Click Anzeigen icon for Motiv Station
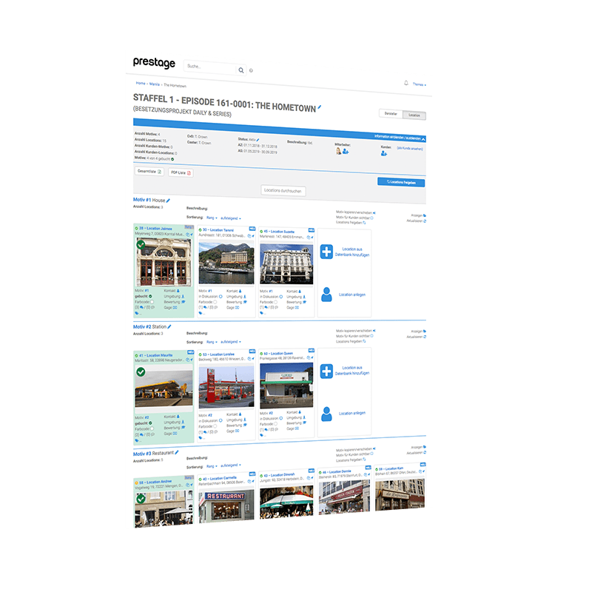This screenshot has width=592, height=592. (425, 332)
